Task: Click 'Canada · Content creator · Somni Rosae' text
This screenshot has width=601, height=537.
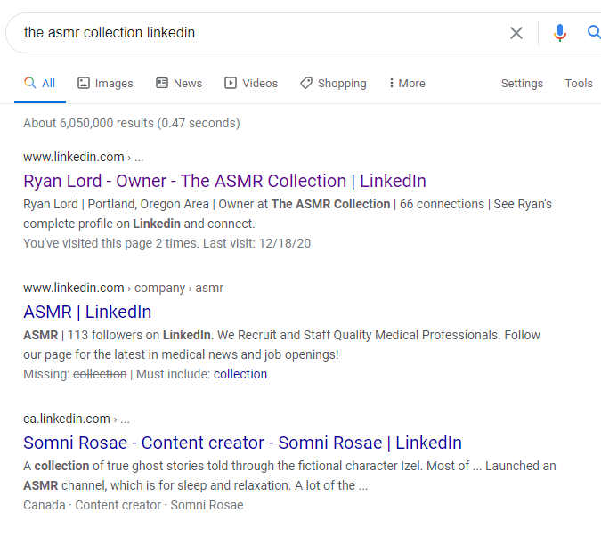Action: click(133, 505)
